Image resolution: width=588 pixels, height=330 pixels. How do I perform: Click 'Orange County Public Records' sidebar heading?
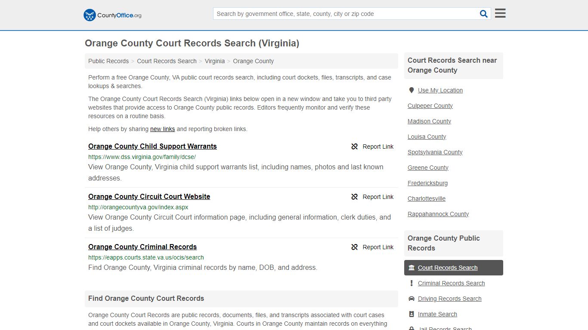point(443,243)
